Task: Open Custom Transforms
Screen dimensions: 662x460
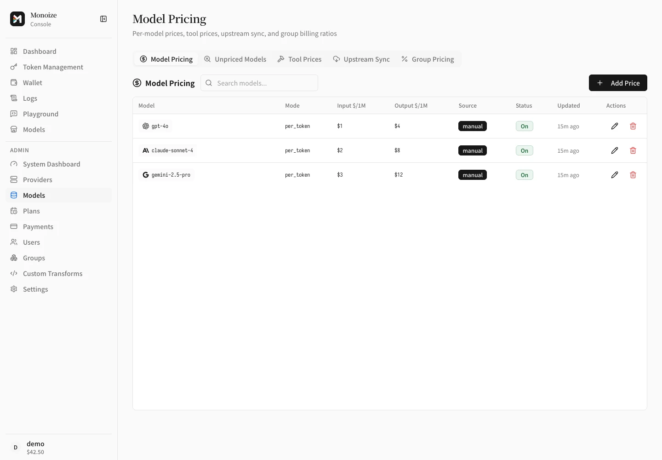Action: (59, 274)
